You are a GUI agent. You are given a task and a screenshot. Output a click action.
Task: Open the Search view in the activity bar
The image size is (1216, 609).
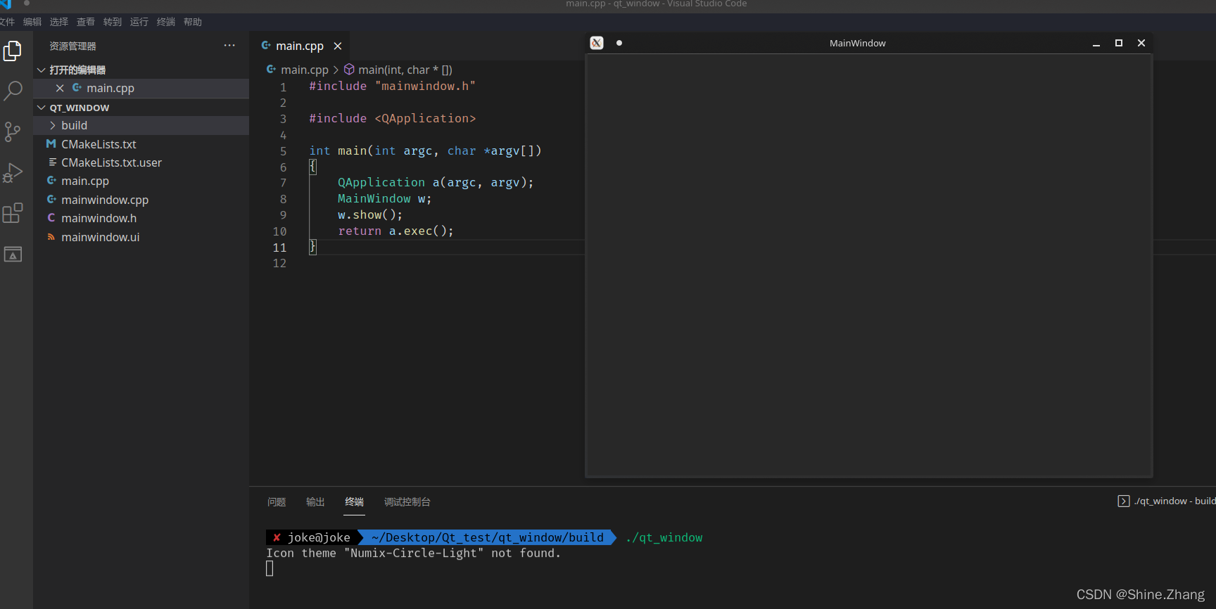[13, 91]
